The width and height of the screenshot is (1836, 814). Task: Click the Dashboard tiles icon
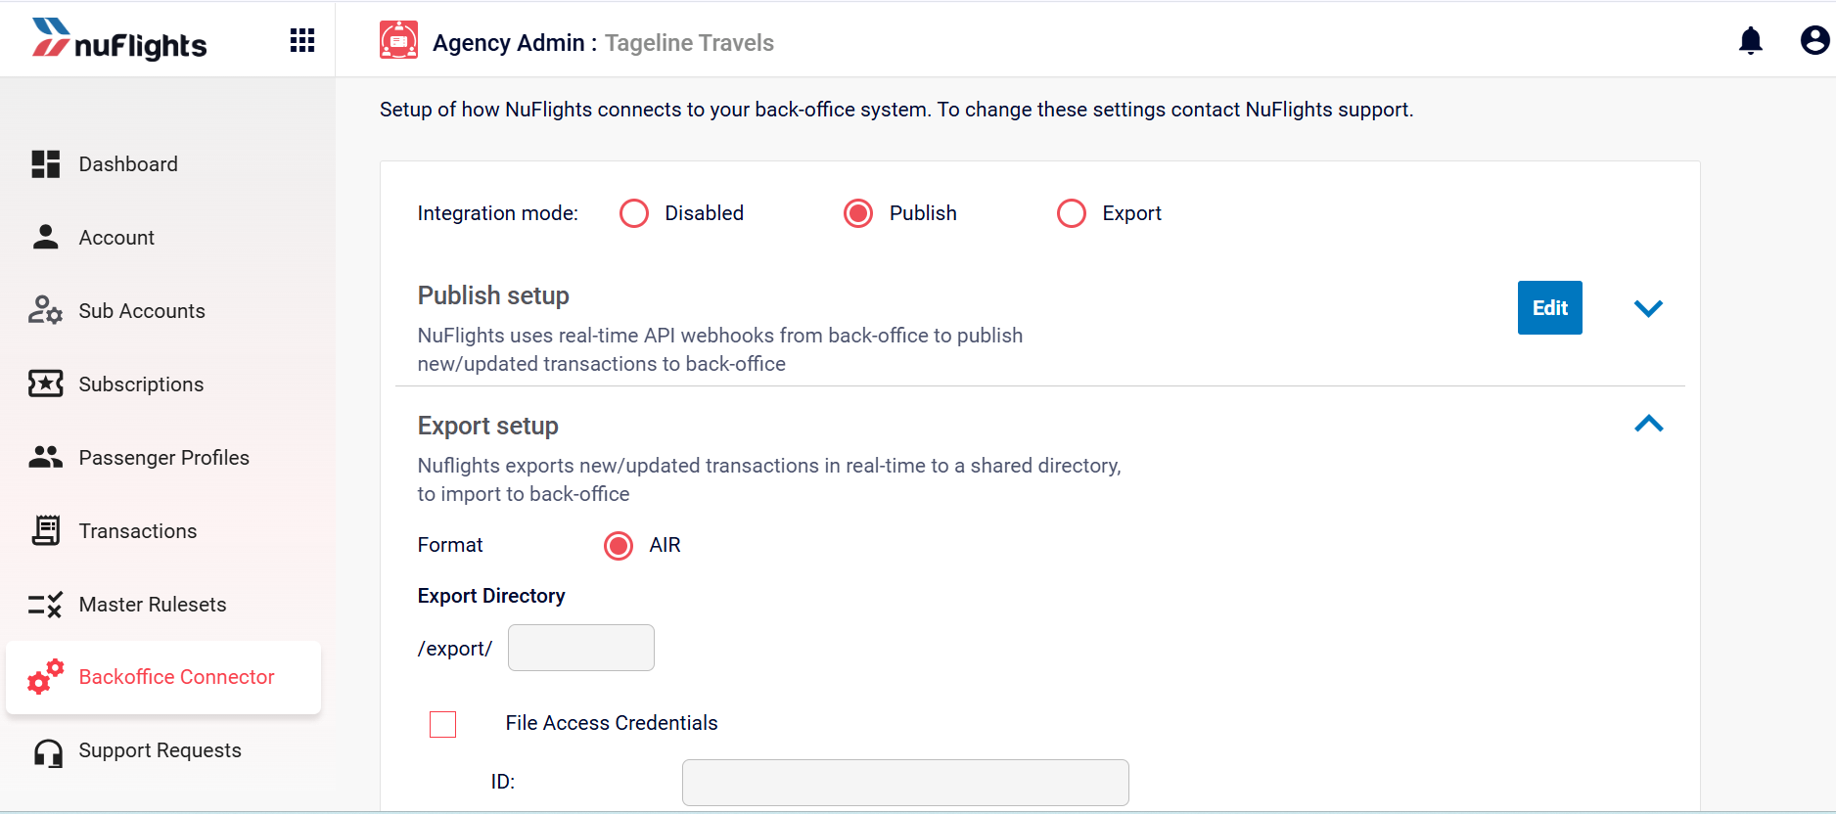tap(46, 164)
